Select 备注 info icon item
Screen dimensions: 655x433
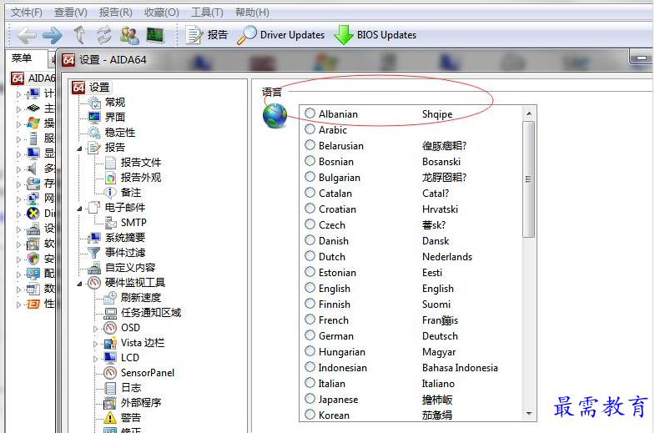(110, 193)
